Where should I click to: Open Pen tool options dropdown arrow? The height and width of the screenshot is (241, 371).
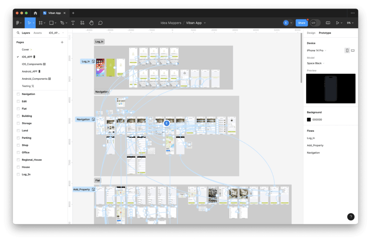click(67, 23)
